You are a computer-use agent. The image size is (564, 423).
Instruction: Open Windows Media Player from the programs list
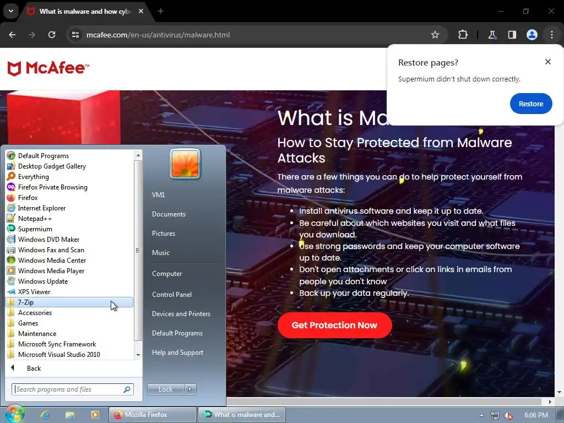click(69, 270)
